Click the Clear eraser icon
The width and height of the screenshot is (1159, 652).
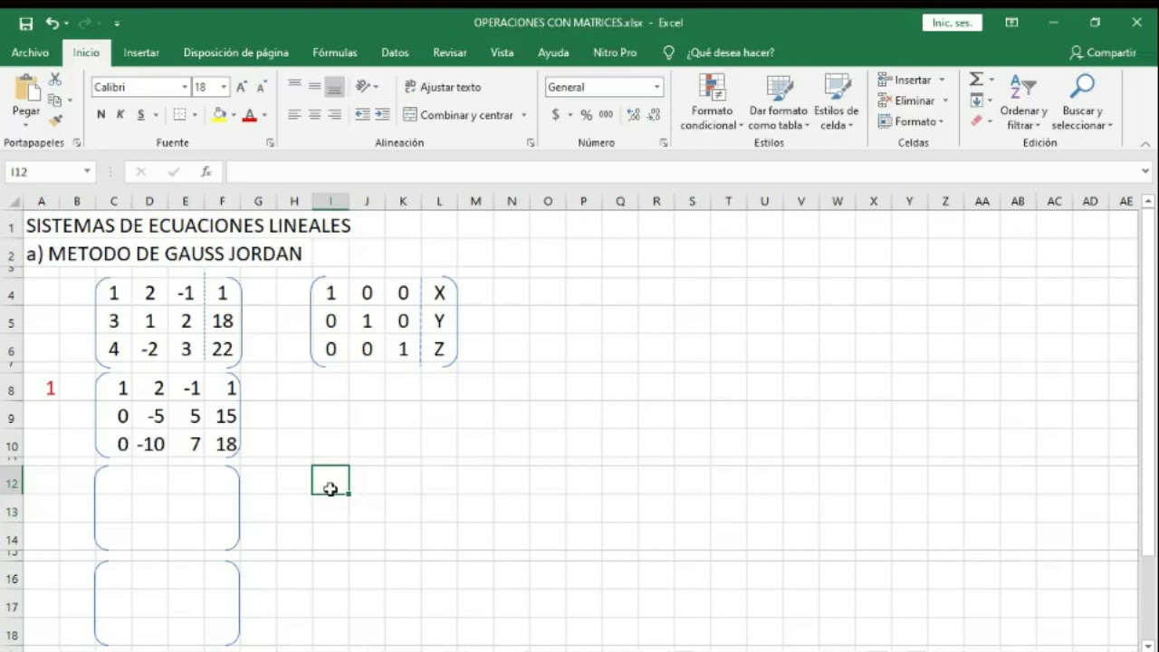coord(976,120)
